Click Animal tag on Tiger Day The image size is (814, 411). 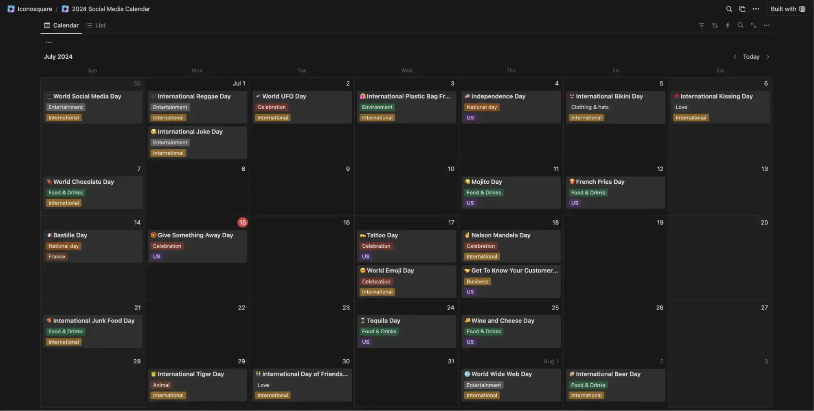pyautogui.click(x=161, y=385)
